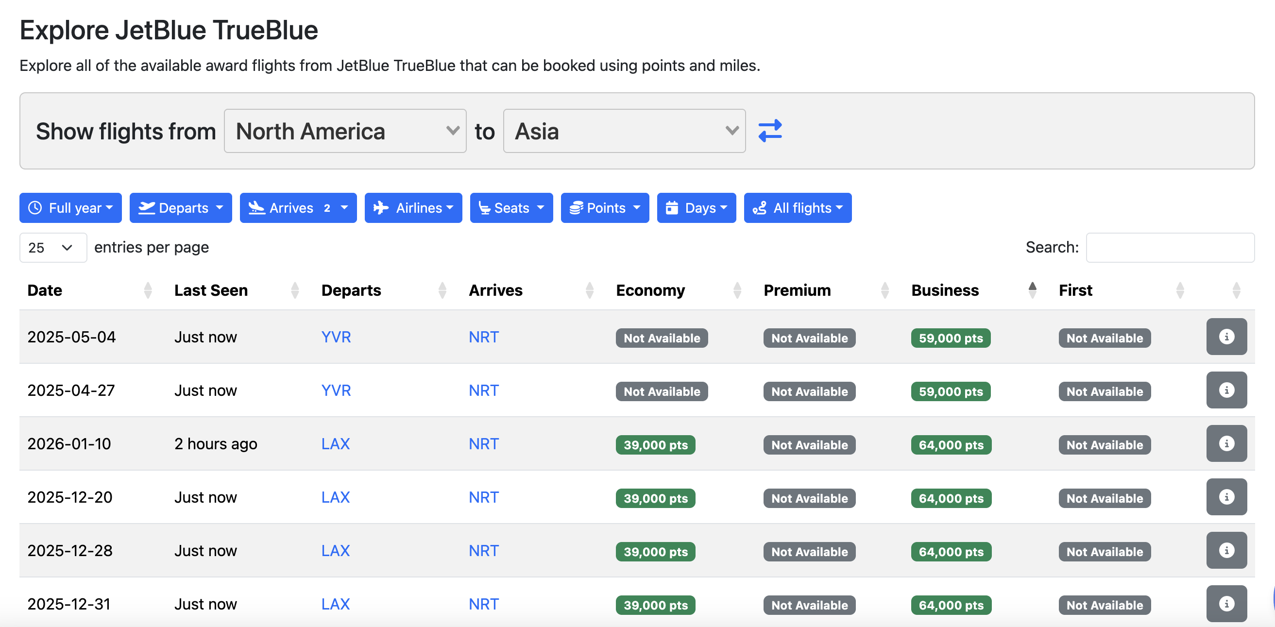Open info for 2025-12-31 flight
The image size is (1275, 627).
pyautogui.click(x=1226, y=604)
